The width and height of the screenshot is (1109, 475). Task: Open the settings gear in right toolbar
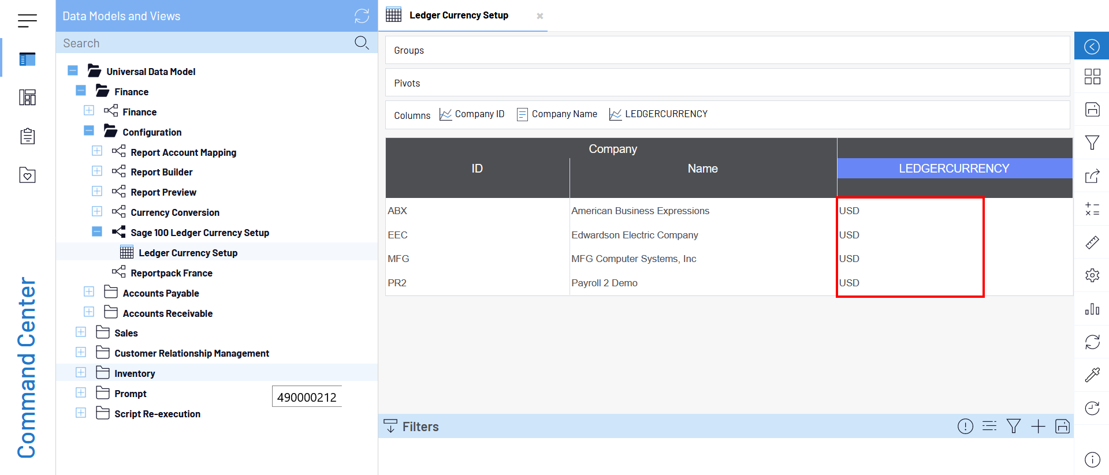pyautogui.click(x=1092, y=275)
